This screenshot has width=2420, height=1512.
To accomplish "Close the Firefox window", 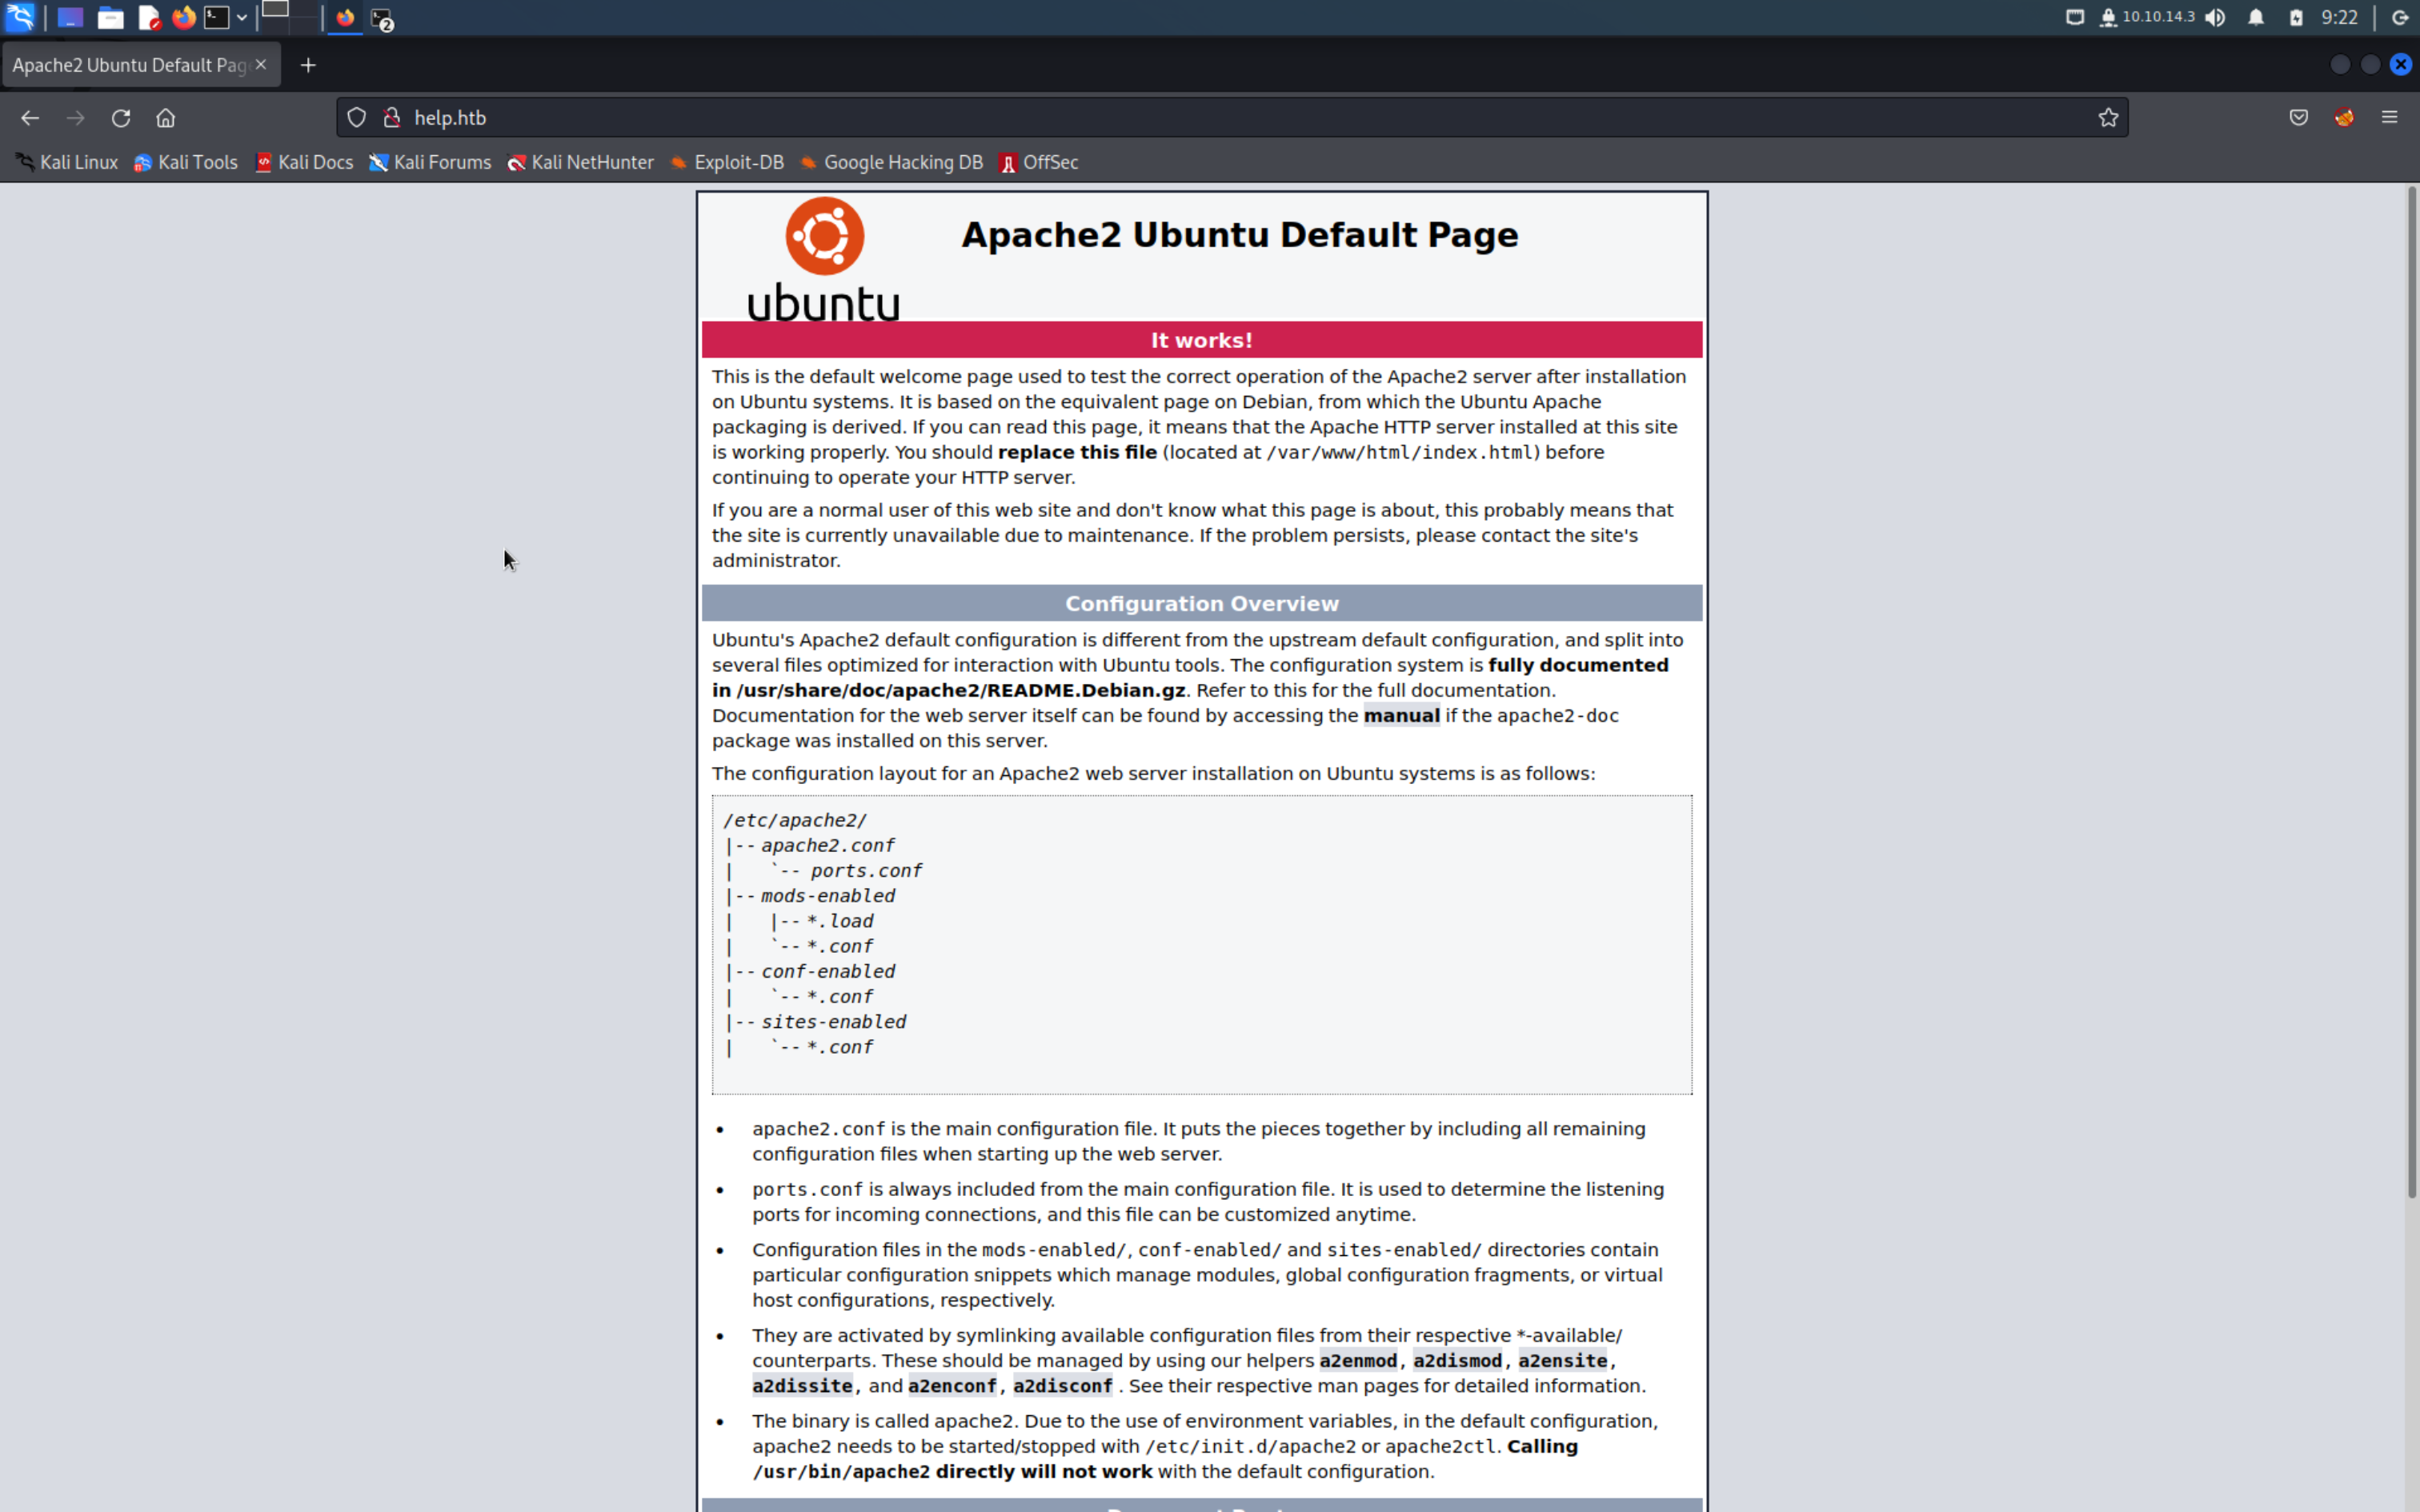I will point(2400,65).
